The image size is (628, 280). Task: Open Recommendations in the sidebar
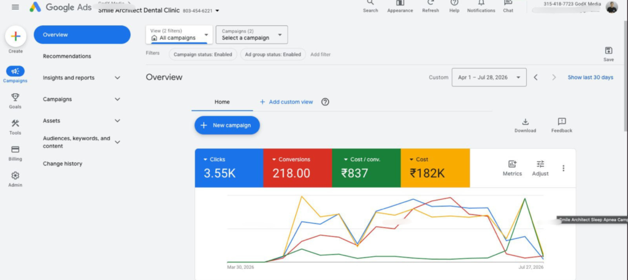[67, 56]
